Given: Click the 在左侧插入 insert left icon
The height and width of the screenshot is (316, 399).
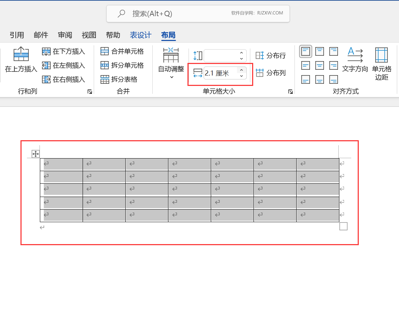Looking at the screenshot, I should 46,65.
